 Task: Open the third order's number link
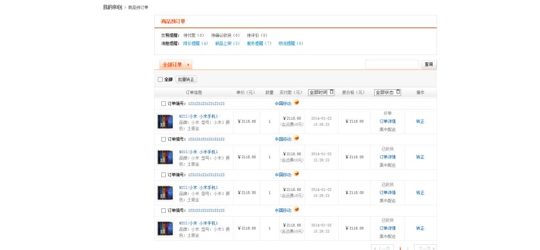206,175
